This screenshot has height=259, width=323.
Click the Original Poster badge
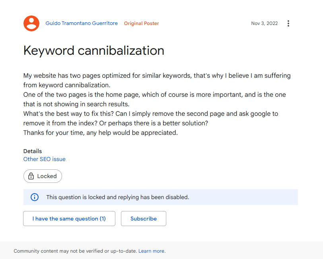click(141, 23)
